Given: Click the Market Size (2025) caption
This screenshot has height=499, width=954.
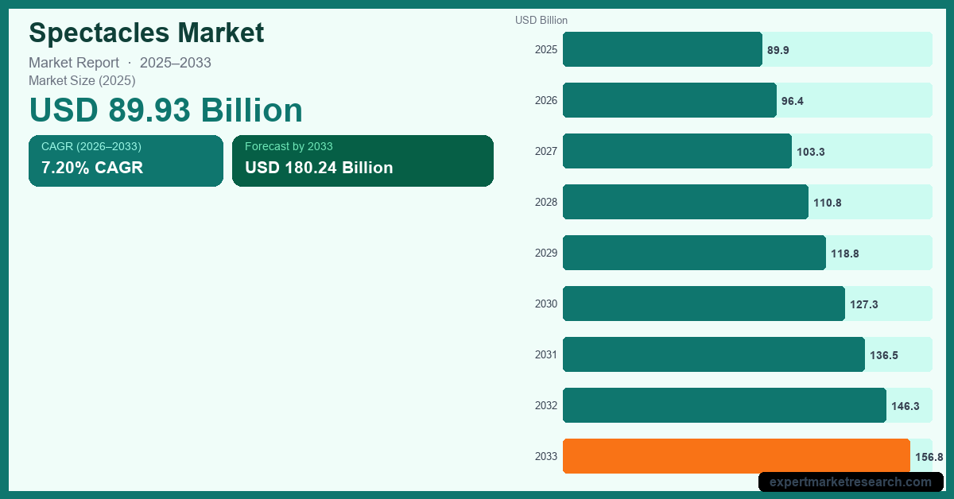Looking at the screenshot, I should [82, 80].
